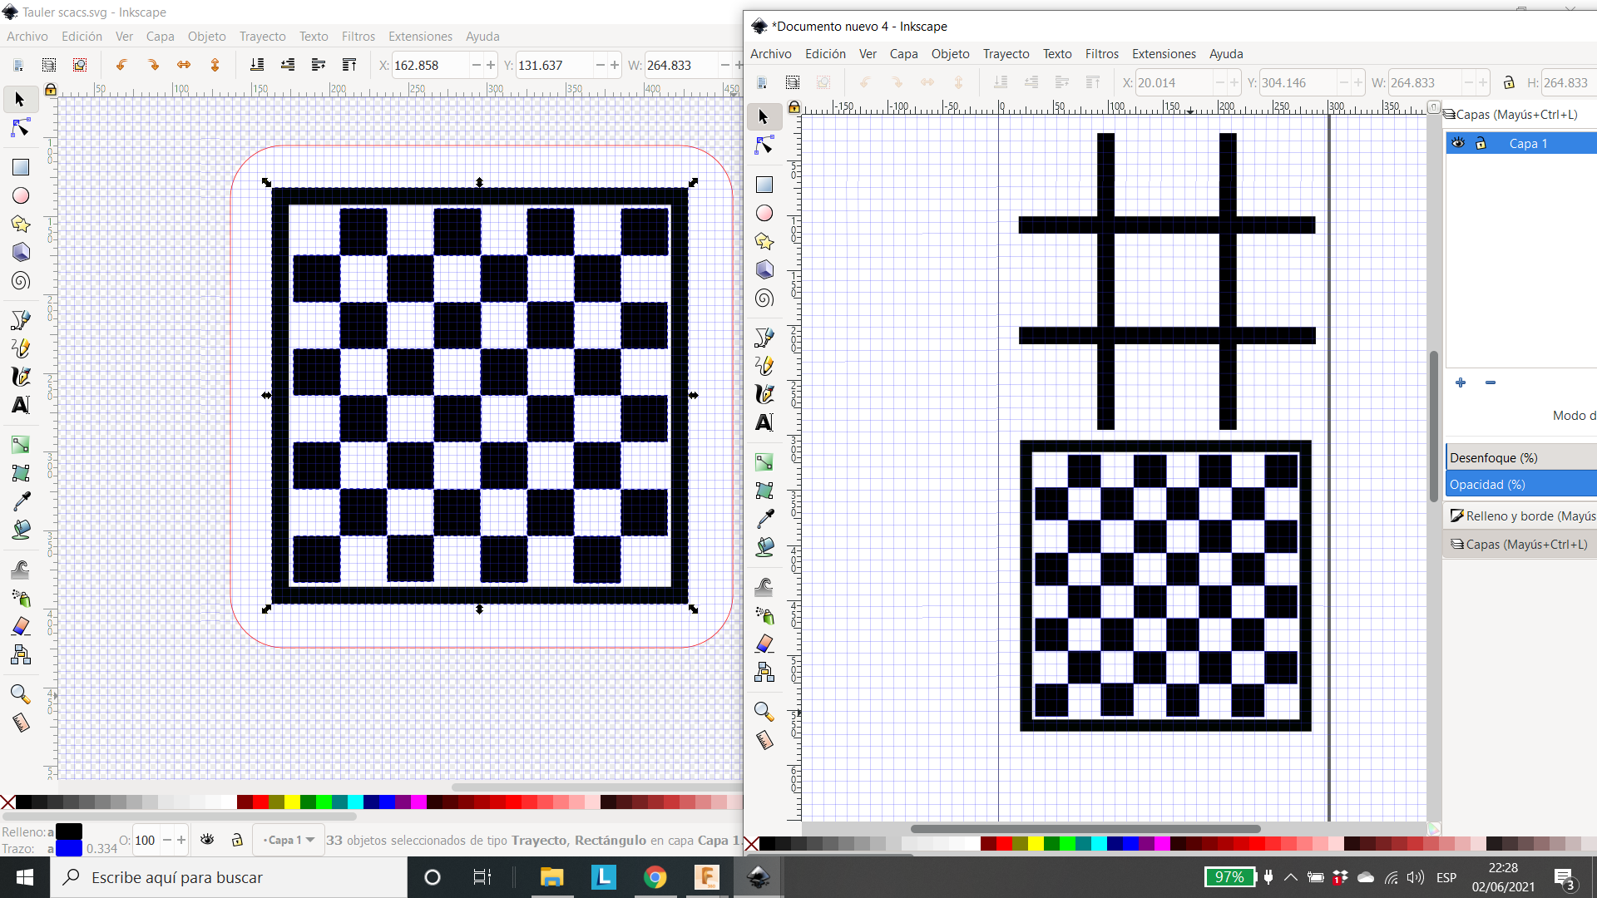Choose the rectangle tool in Documento nuevo 4
This screenshot has width=1597, height=898.
[764, 185]
